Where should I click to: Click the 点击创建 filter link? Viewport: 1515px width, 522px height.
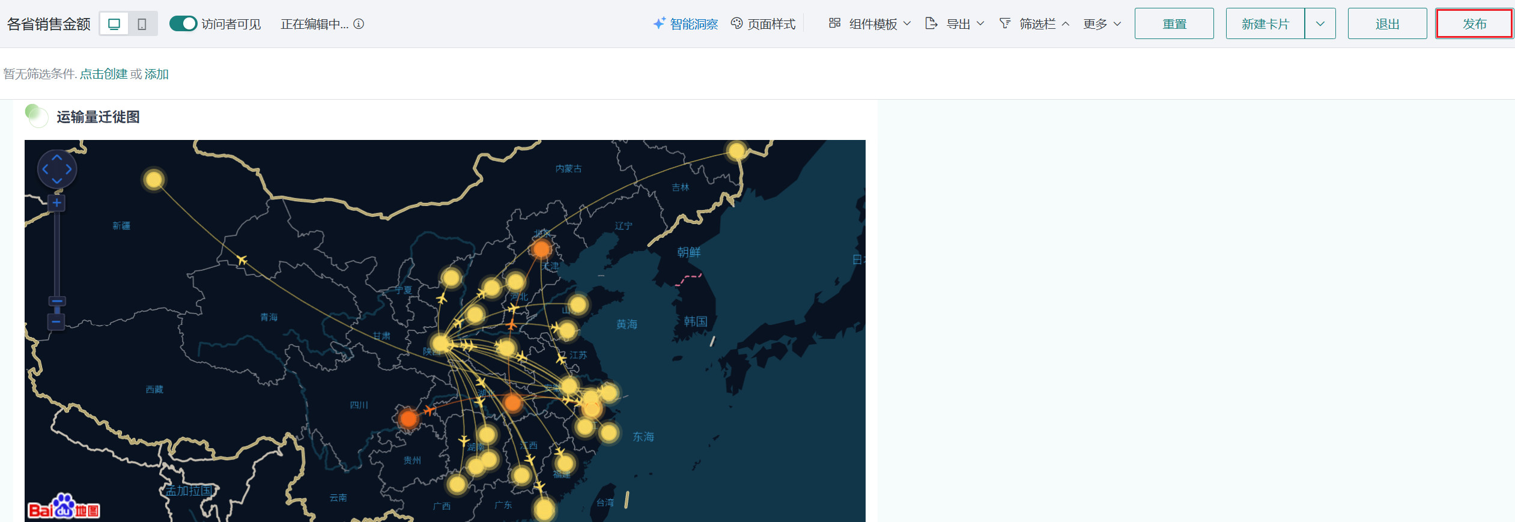[x=103, y=74]
